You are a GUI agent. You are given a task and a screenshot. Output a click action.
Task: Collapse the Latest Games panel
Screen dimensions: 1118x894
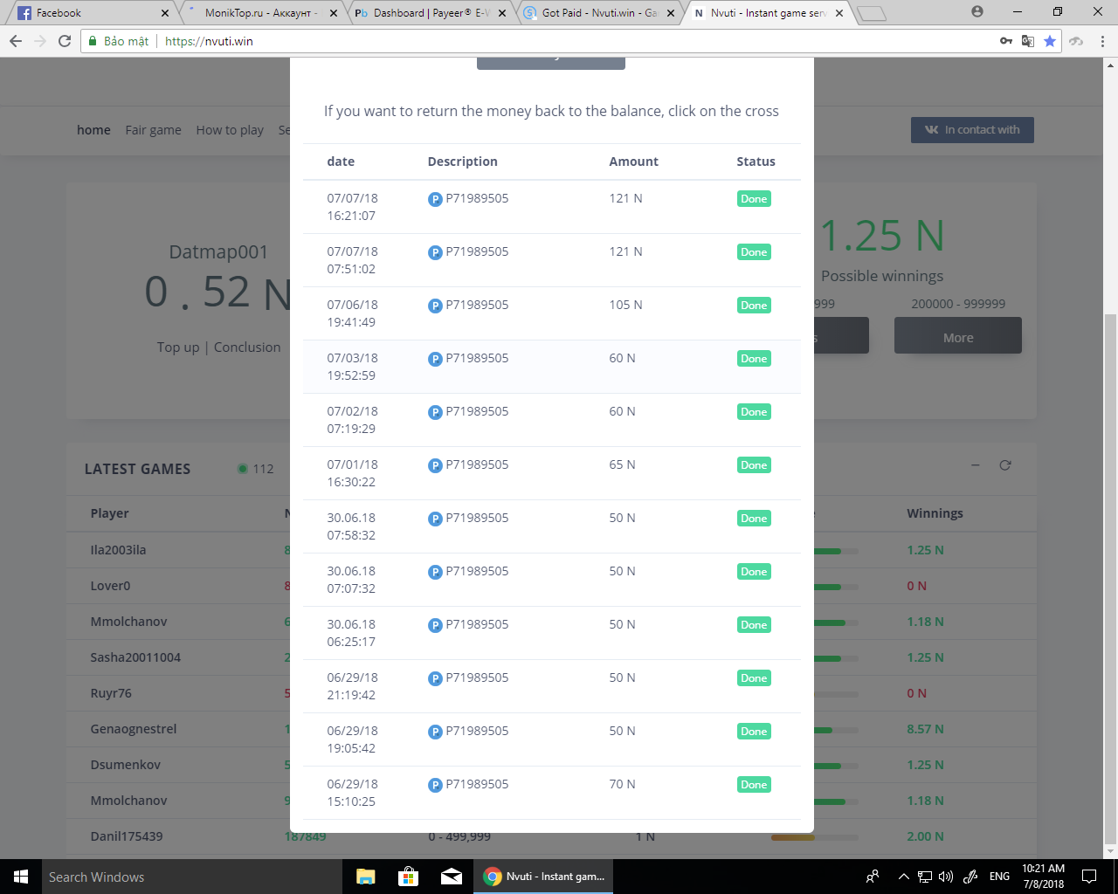[976, 465]
